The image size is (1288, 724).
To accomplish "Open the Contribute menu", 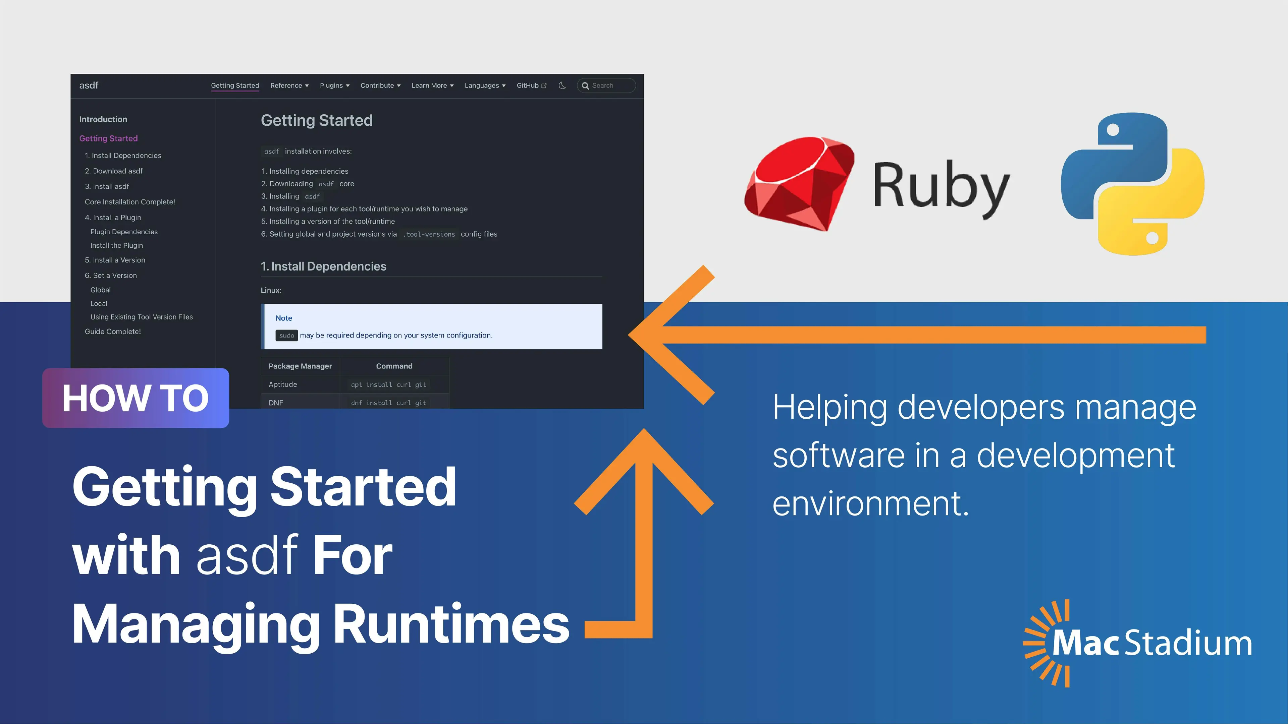I will [380, 85].
